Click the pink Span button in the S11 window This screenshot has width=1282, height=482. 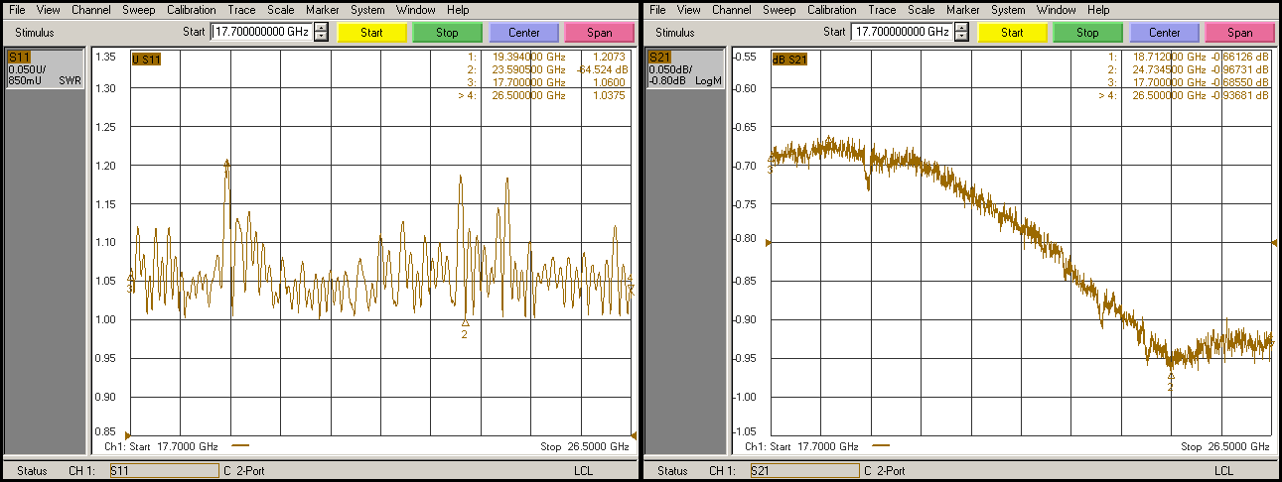[x=600, y=32]
